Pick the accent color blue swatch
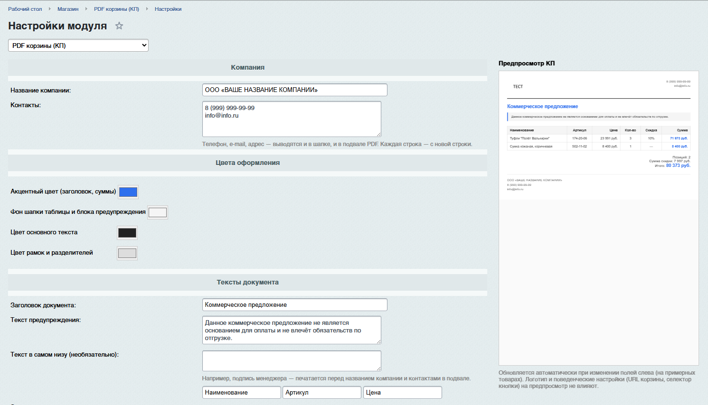708x405 pixels. click(128, 192)
